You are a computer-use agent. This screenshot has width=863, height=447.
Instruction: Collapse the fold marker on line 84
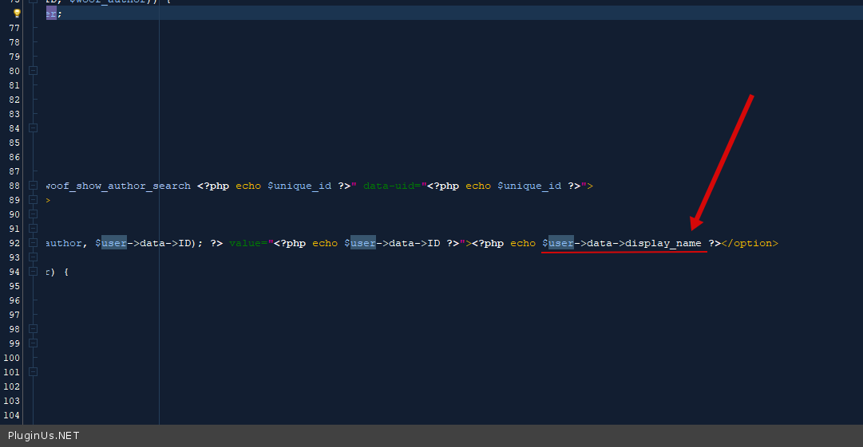point(33,128)
